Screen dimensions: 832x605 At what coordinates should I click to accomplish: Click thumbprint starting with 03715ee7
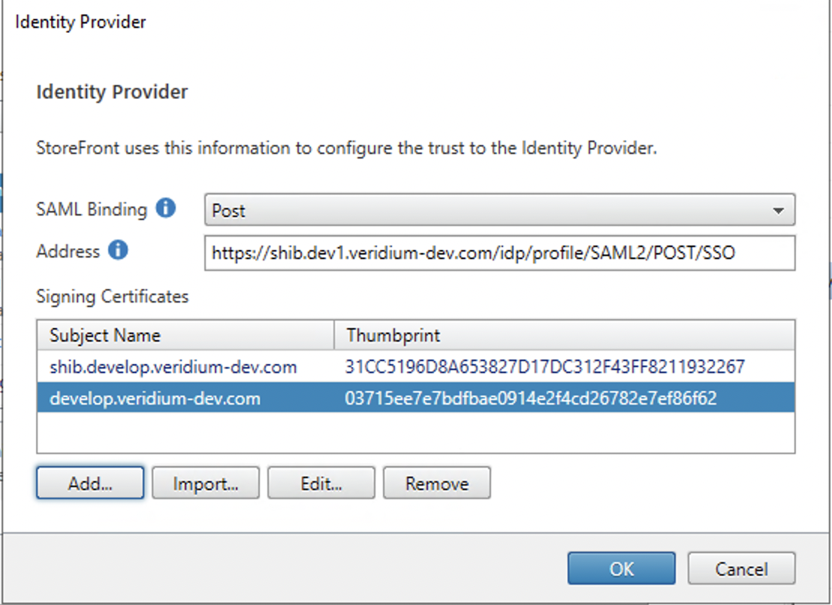point(530,398)
